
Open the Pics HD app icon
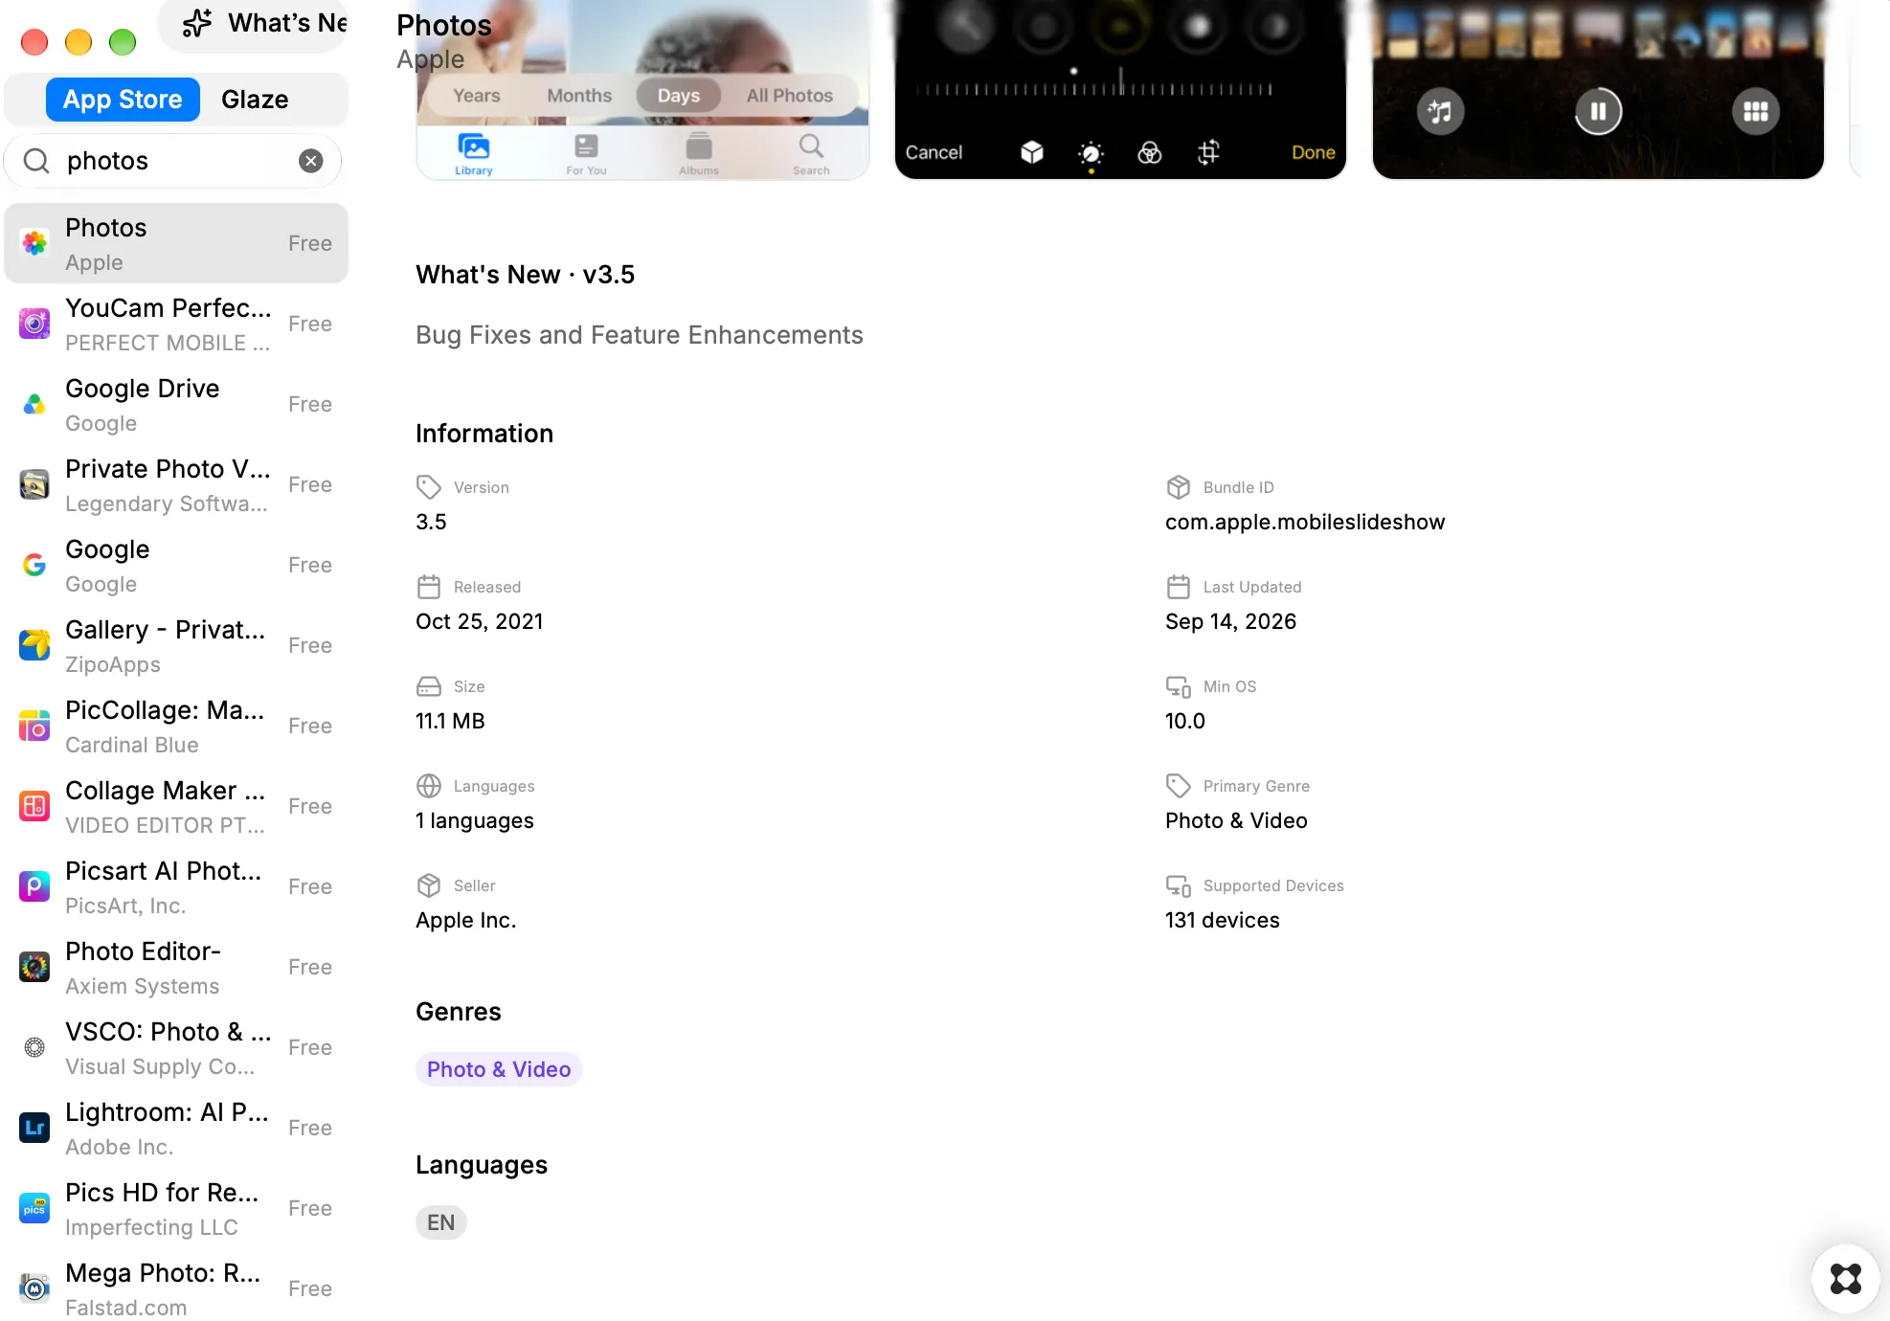click(x=34, y=1208)
